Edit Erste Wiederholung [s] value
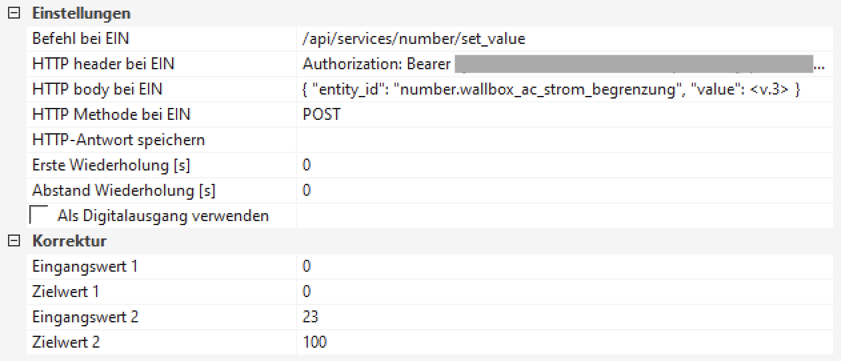The height and width of the screenshot is (361, 841). [x=563, y=165]
